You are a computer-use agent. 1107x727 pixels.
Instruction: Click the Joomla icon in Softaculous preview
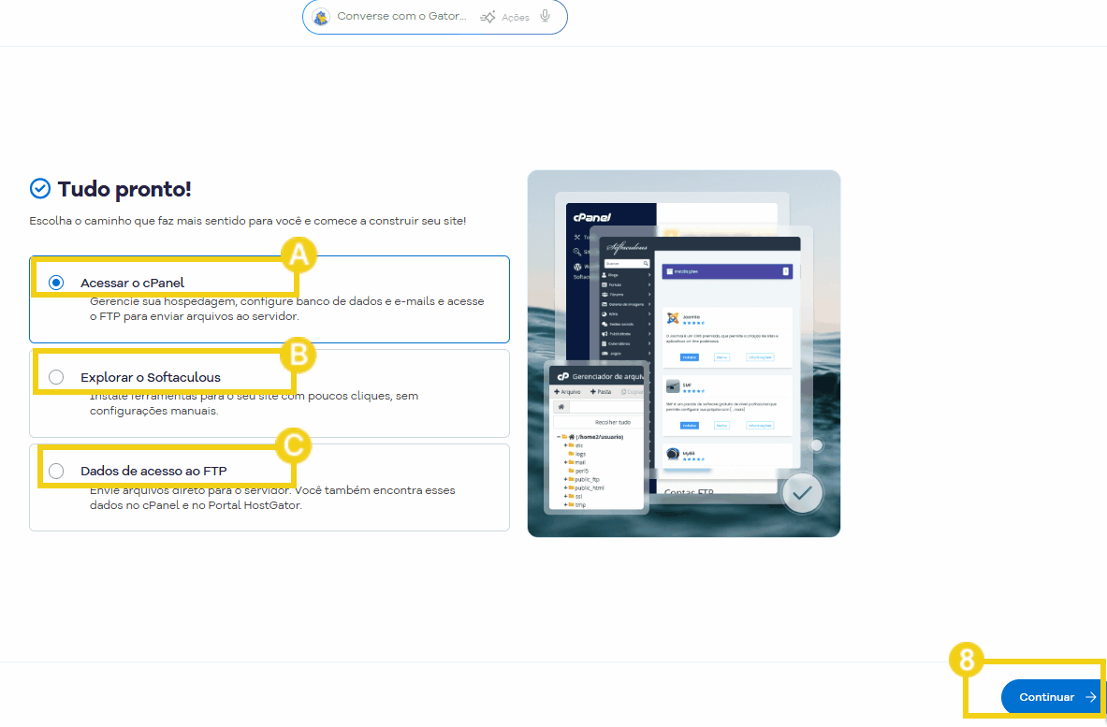tap(673, 319)
